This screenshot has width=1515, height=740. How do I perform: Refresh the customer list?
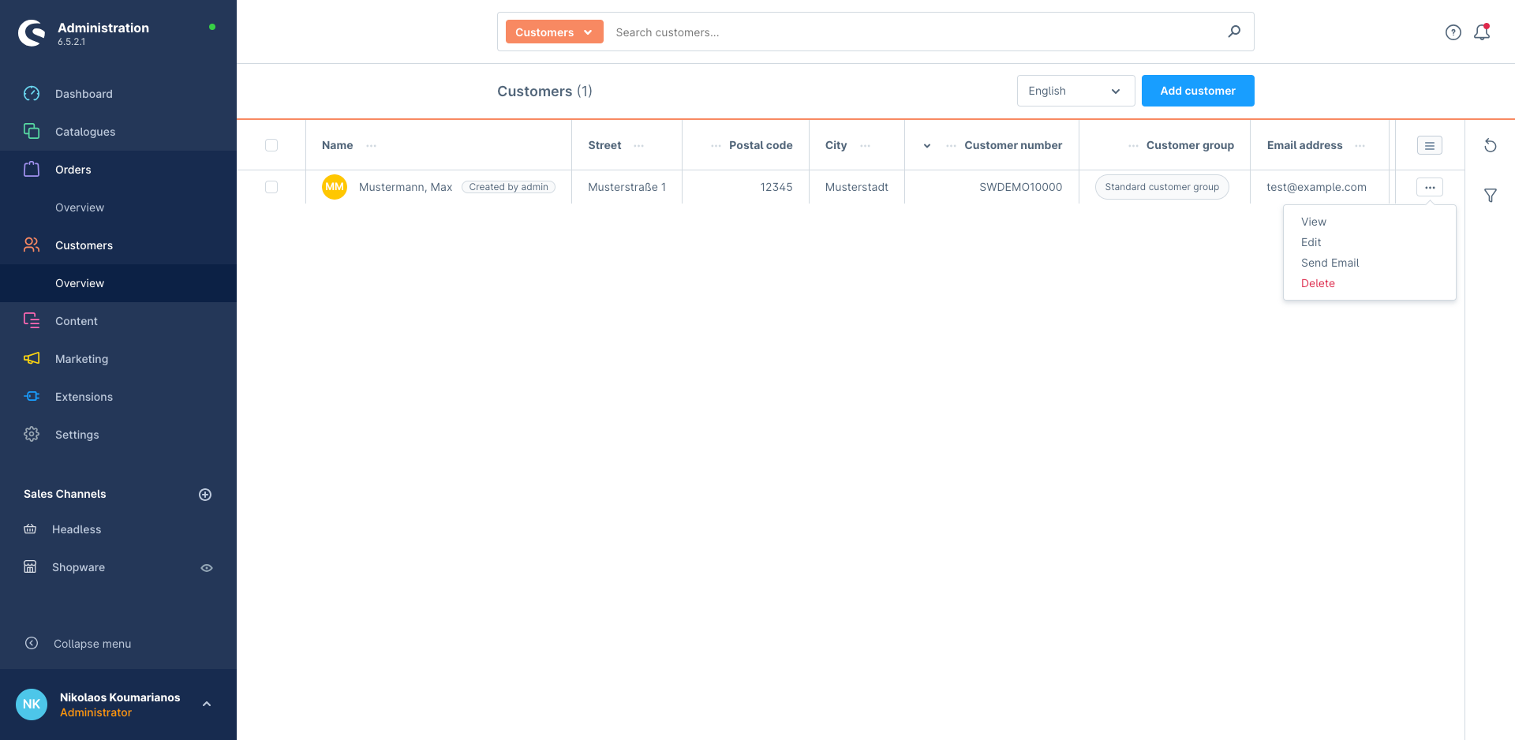[x=1491, y=145]
